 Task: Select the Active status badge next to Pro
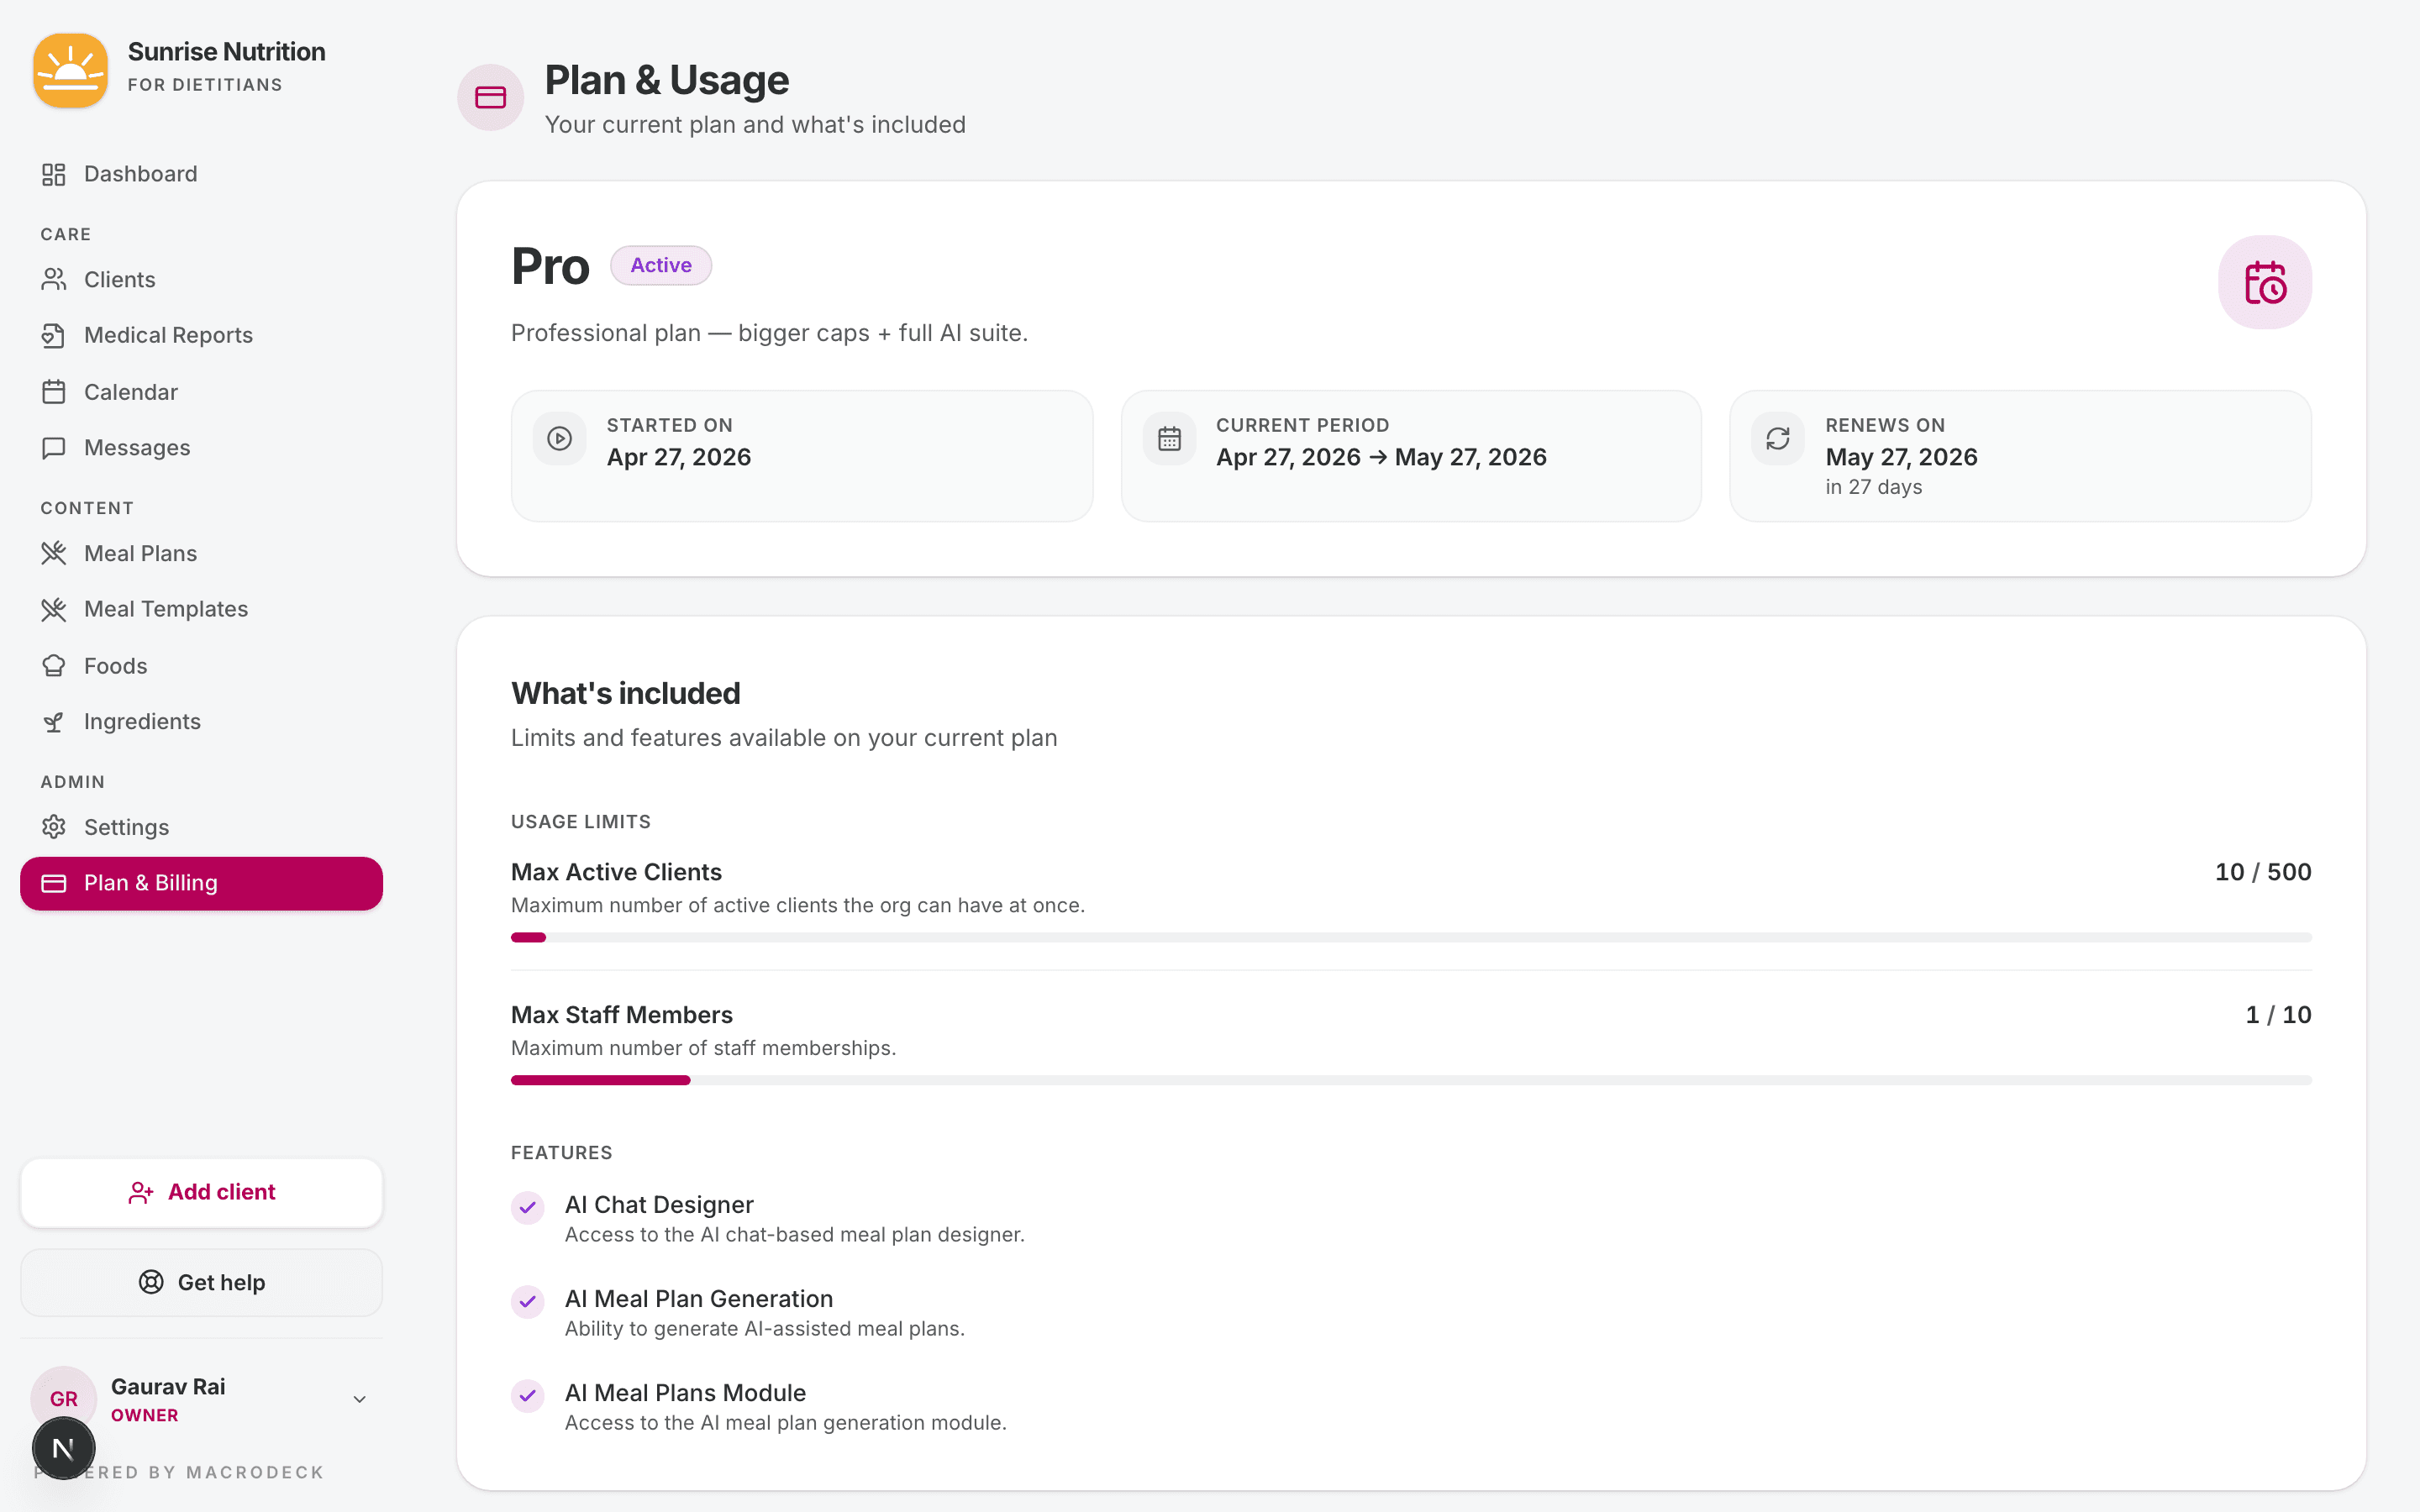click(x=661, y=265)
